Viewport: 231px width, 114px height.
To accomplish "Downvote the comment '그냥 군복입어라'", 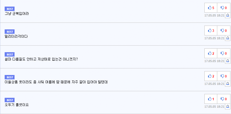I will pyautogui.click(x=224, y=8).
